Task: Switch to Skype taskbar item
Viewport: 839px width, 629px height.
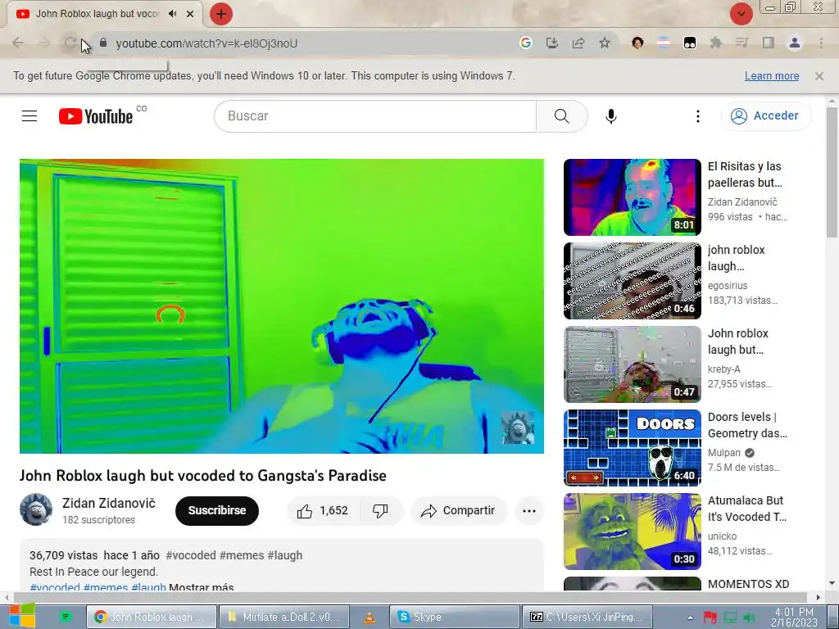Action: click(x=454, y=617)
